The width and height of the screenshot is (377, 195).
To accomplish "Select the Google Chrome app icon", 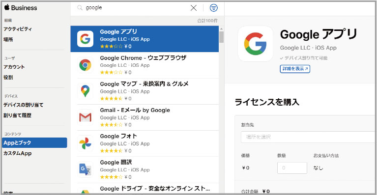I will (x=85, y=65).
